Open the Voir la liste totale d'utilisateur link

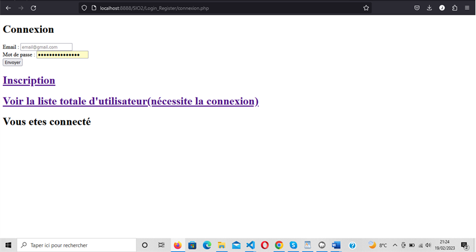(131, 101)
